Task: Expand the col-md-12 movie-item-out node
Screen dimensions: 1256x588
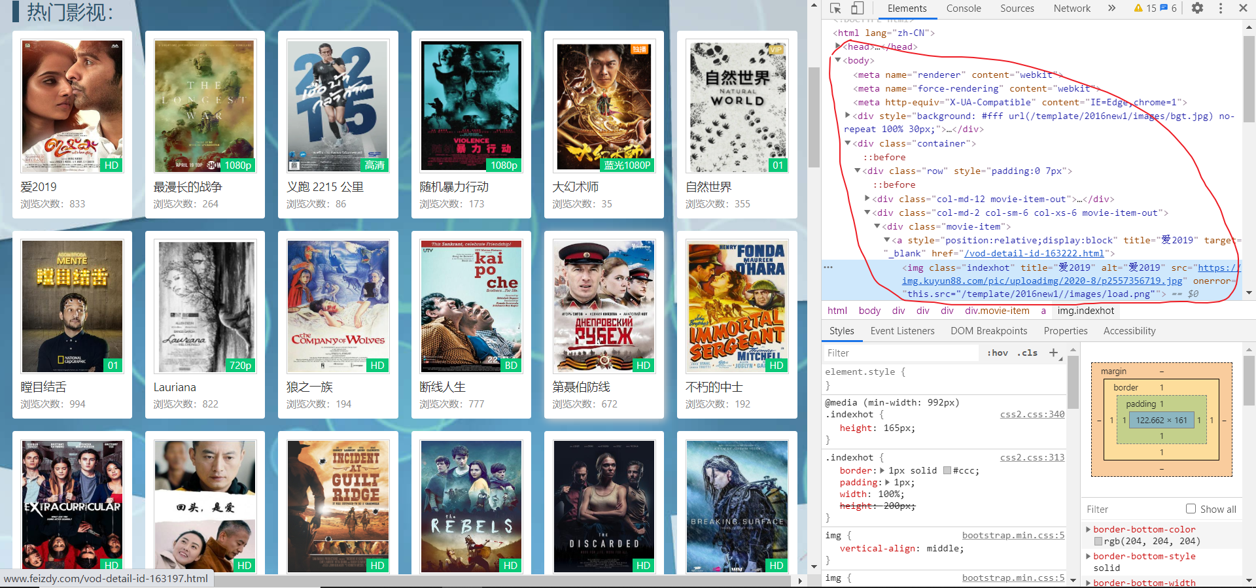Action: coord(867,199)
